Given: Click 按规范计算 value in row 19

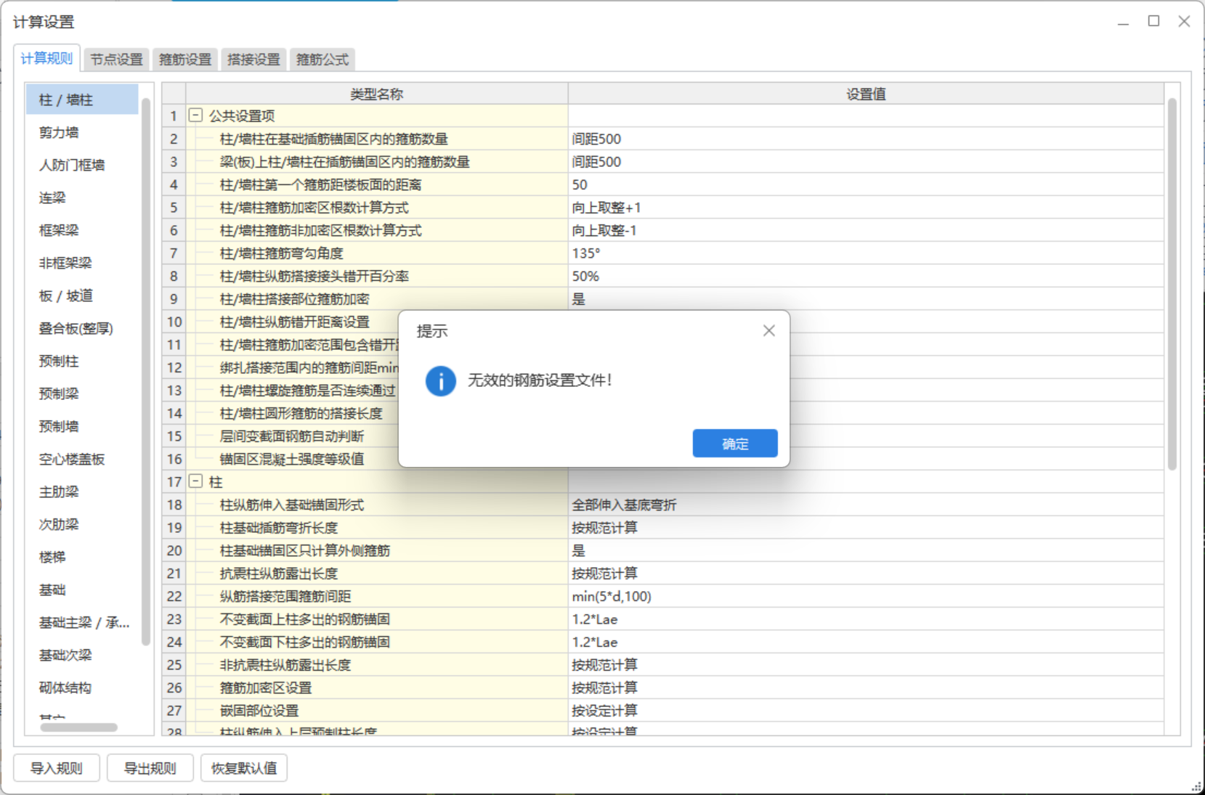Looking at the screenshot, I should tap(866, 528).
